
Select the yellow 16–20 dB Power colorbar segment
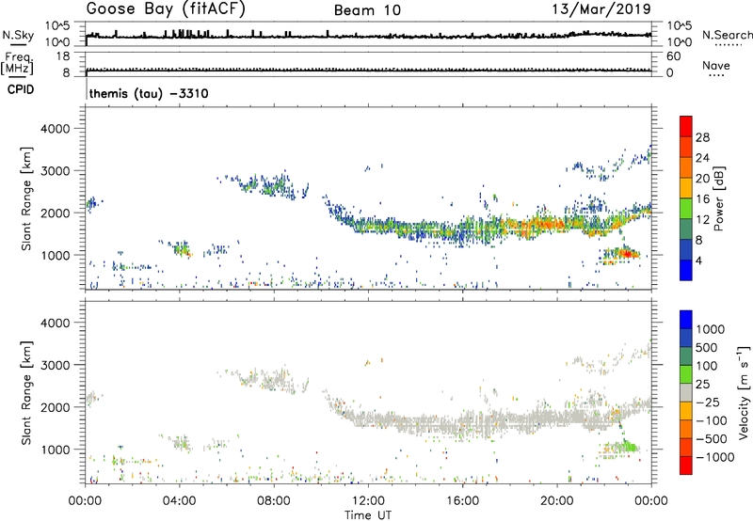click(x=686, y=187)
